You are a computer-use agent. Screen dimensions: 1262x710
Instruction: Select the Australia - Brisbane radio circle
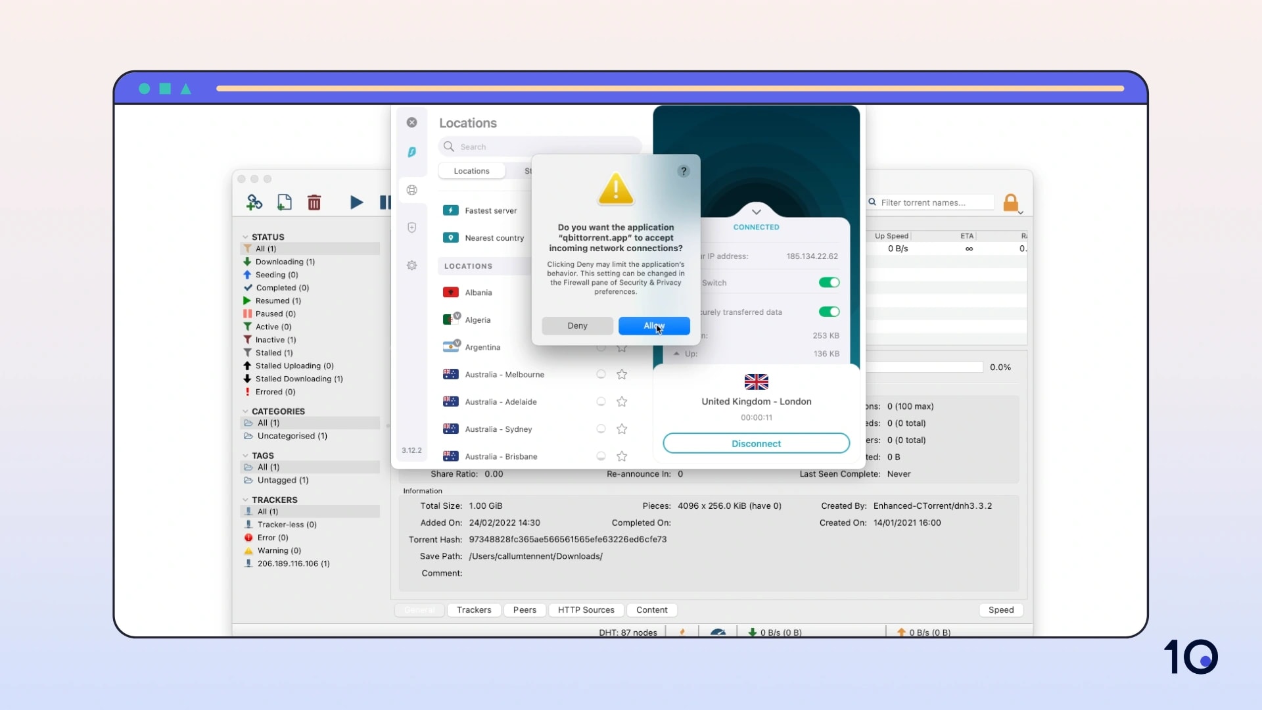601,456
